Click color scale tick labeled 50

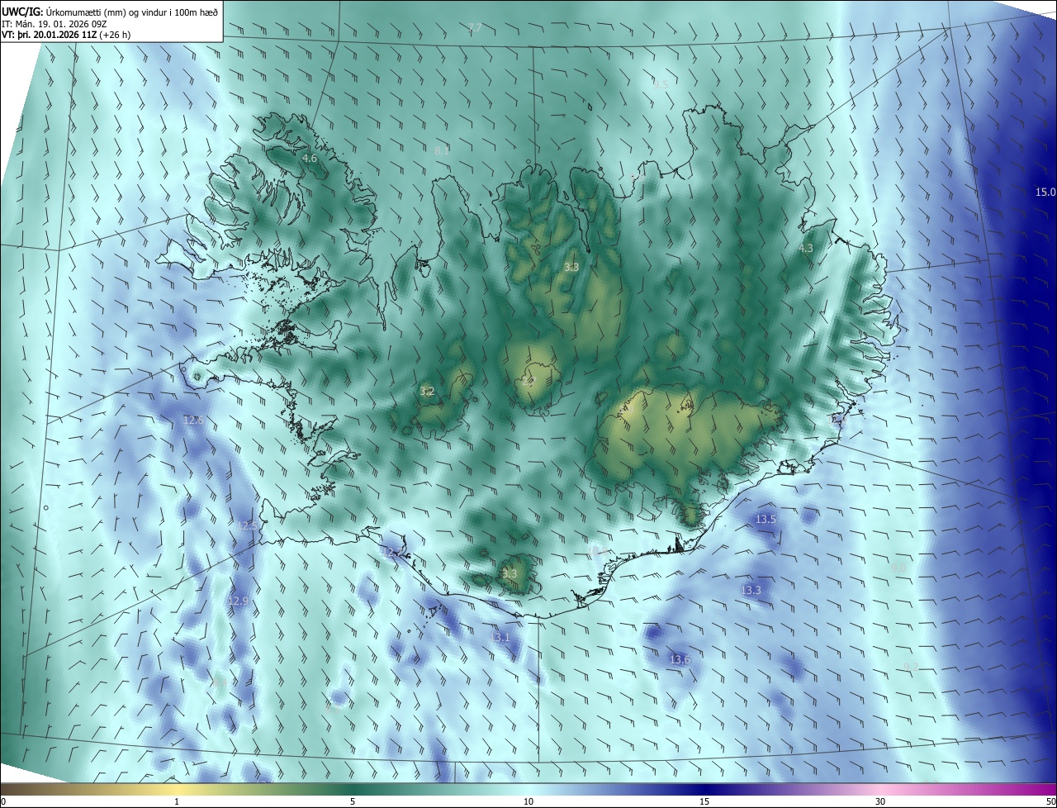click(x=1050, y=801)
